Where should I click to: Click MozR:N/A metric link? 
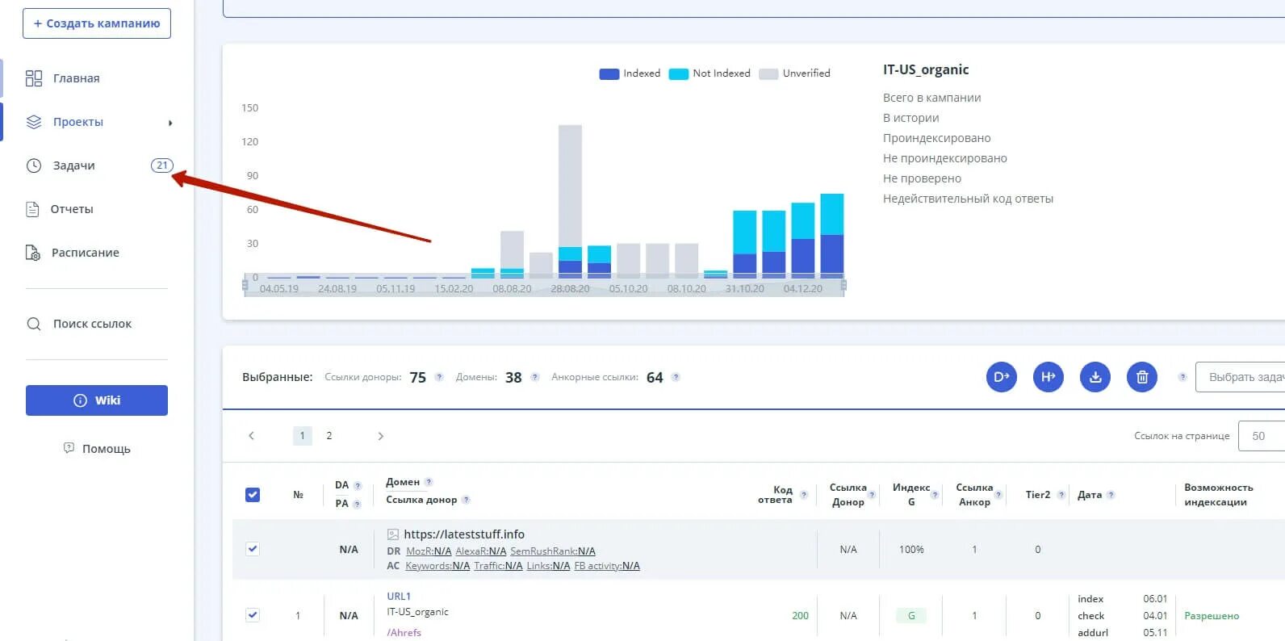429,551
